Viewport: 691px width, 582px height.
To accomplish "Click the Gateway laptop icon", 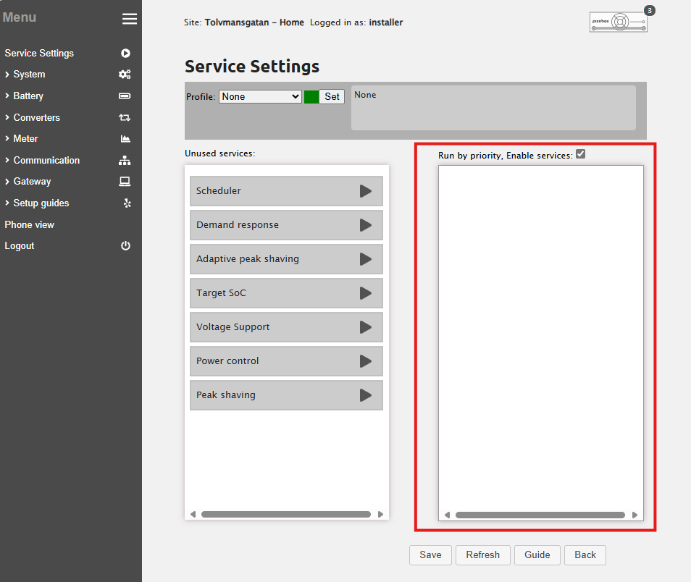I will pos(125,181).
